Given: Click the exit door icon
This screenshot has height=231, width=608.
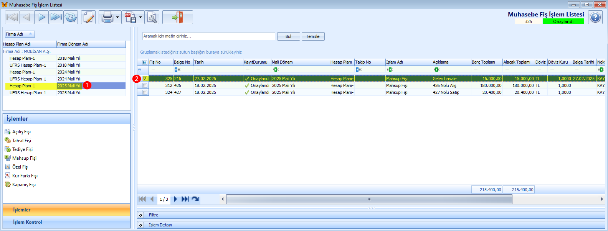Looking at the screenshot, I should click(177, 17).
